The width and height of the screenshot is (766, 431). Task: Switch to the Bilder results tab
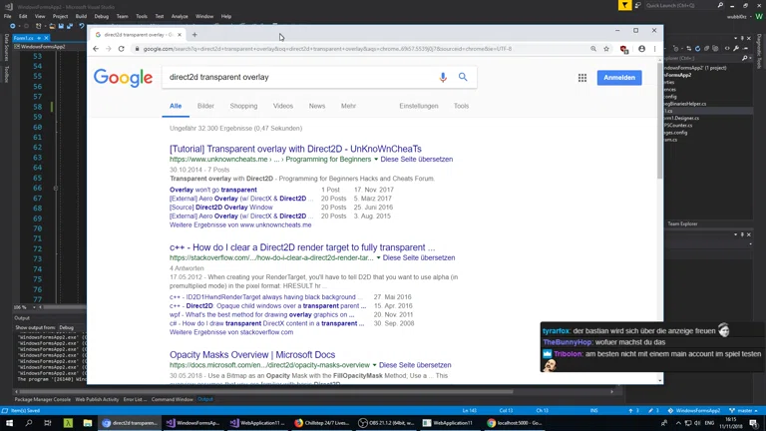click(x=205, y=106)
